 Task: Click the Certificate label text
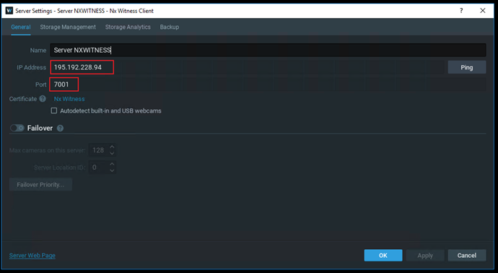click(x=23, y=99)
